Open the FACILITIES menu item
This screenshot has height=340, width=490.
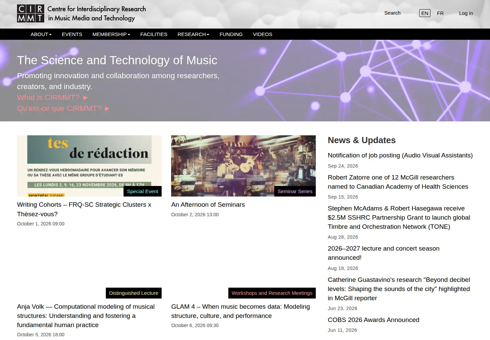coord(154,34)
